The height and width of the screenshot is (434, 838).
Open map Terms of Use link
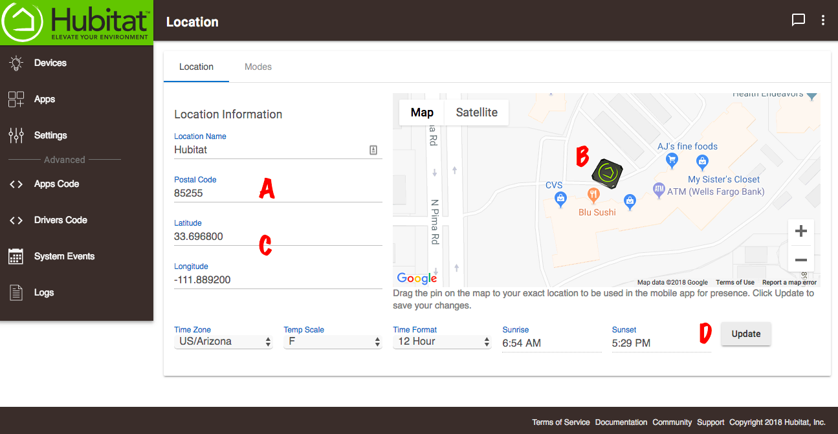735,283
